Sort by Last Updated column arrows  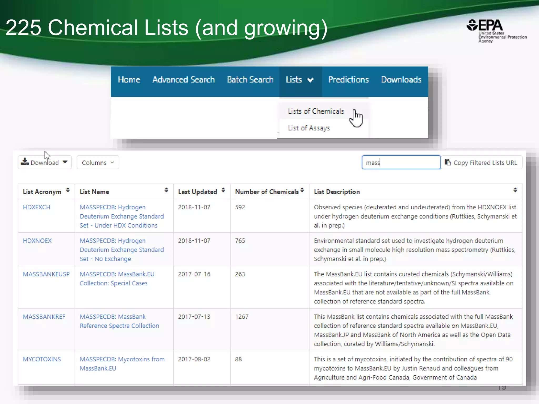click(223, 190)
